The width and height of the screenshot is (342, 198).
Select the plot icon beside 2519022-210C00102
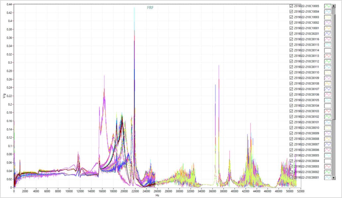pyautogui.click(x=329, y=117)
